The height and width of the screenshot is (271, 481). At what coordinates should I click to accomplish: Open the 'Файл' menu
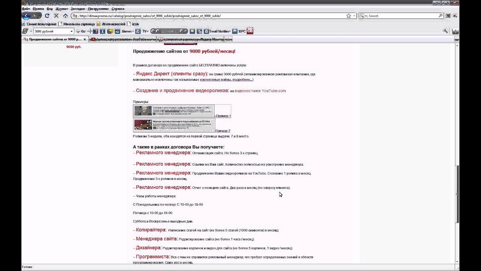(x=26, y=9)
